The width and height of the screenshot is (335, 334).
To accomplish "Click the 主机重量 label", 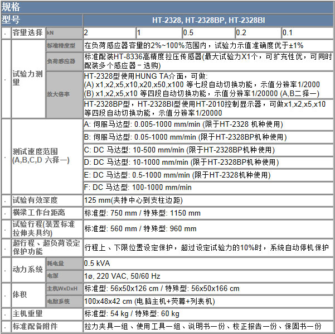I will pos(27,314).
